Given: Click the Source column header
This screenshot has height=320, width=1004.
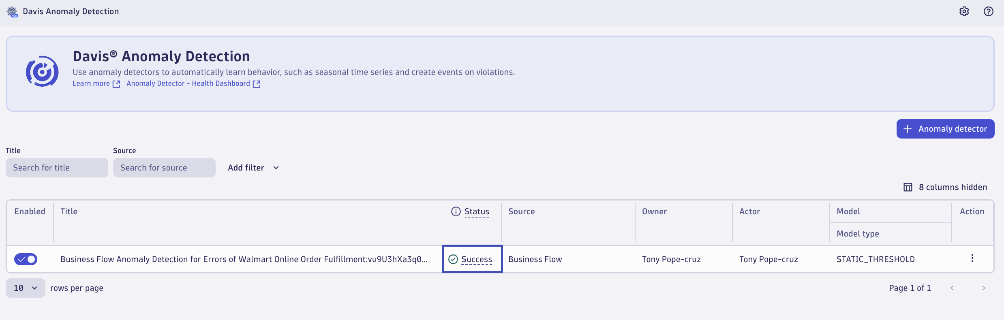Looking at the screenshot, I should tap(522, 211).
